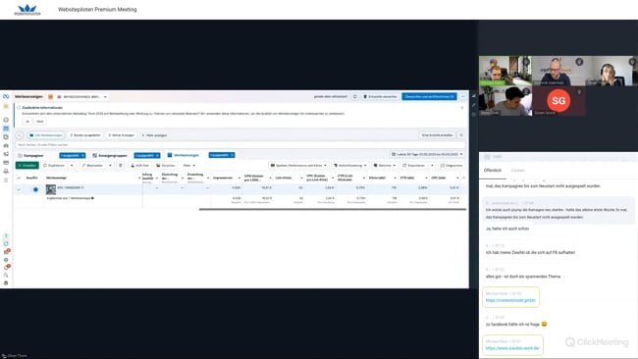Open the second shared link at chat bottom

click(512, 348)
